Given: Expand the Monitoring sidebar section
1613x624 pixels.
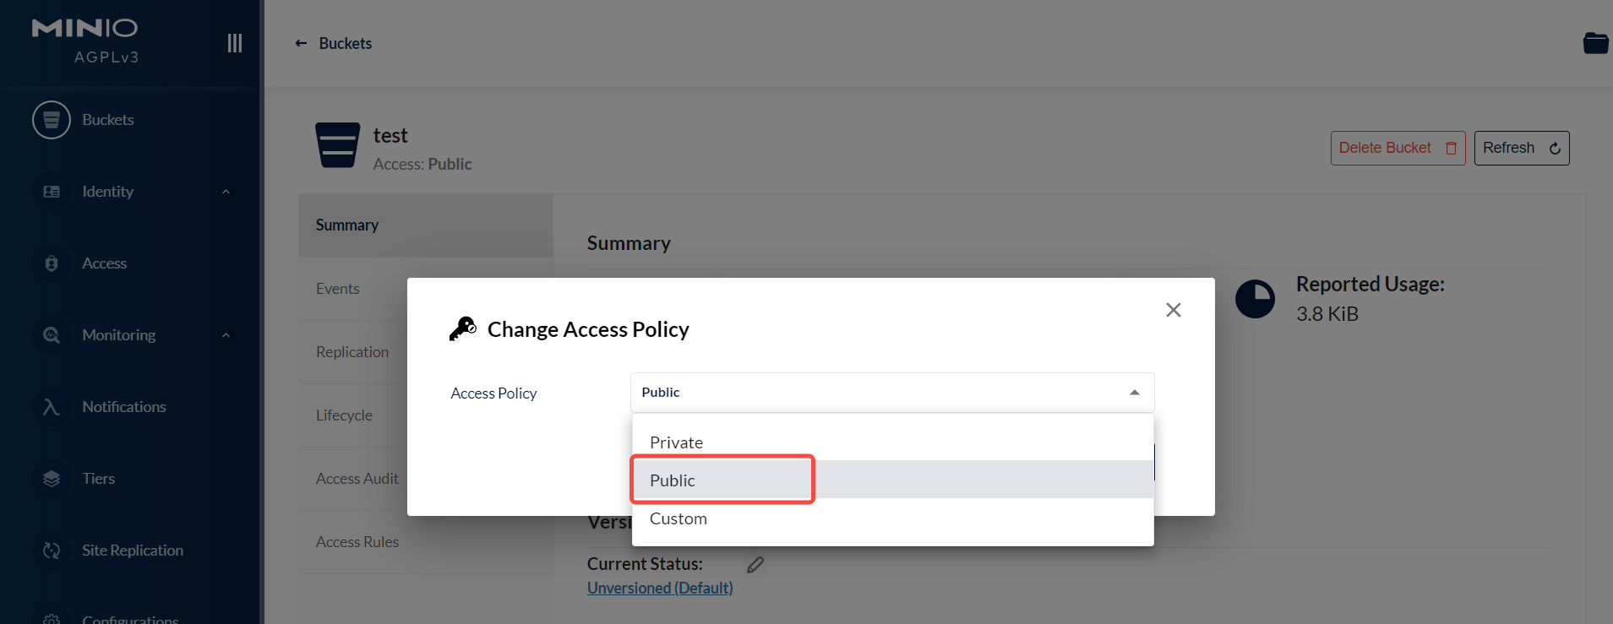Looking at the screenshot, I should click(226, 335).
